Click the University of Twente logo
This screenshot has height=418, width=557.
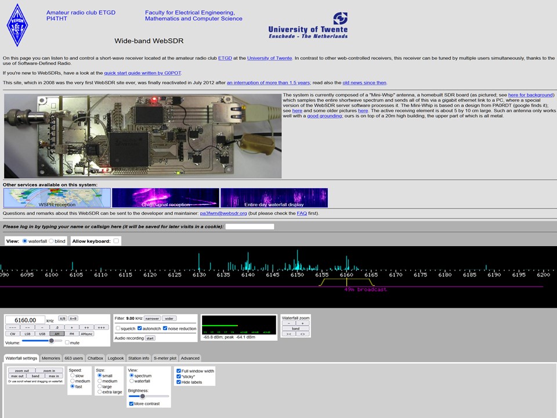(x=308, y=26)
